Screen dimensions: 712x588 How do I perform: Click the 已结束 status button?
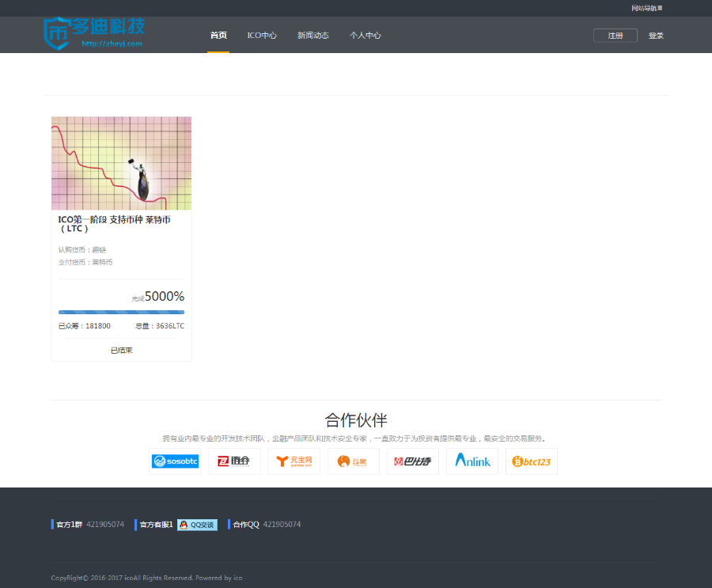pos(121,350)
